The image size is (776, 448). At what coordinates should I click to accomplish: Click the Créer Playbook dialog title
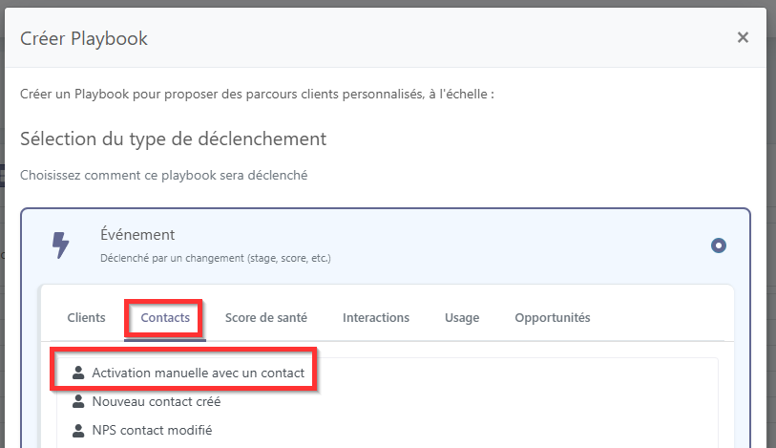coord(84,38)
